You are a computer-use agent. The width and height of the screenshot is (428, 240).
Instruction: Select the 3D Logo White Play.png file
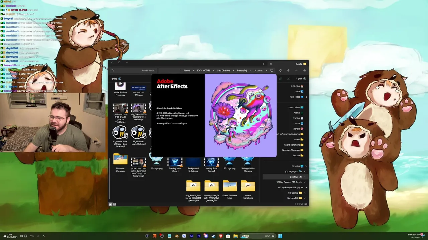(x=248, y=164)
